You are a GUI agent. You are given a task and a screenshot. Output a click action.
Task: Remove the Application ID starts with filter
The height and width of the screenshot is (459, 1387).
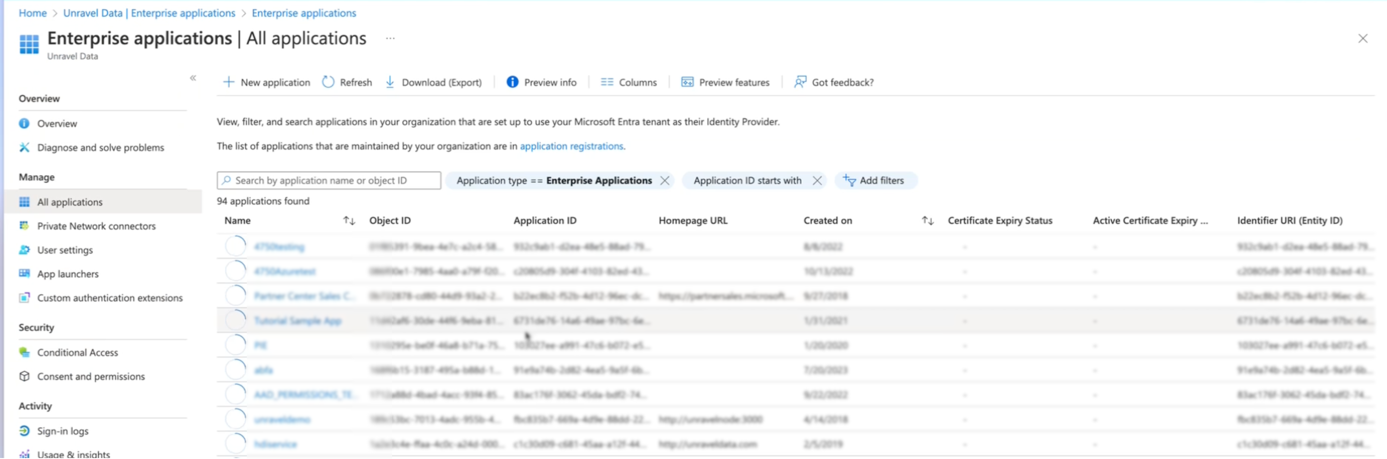pyautogui.click(x=817, y=180)
